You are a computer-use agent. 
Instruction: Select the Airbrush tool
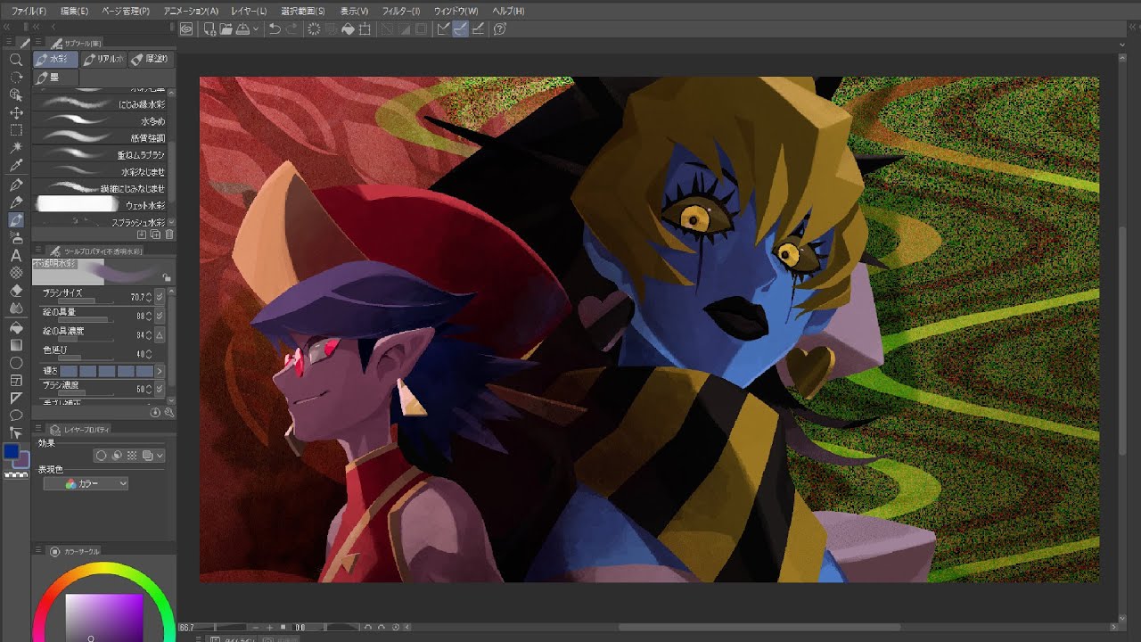click(16, 238)
